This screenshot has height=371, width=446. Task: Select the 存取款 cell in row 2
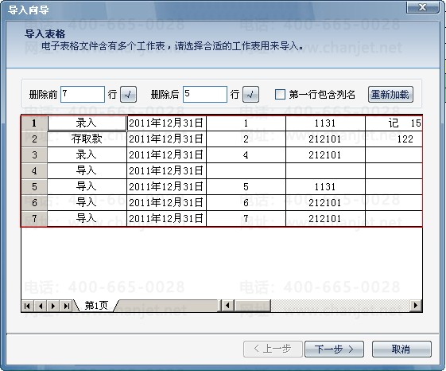click(87, 139)
